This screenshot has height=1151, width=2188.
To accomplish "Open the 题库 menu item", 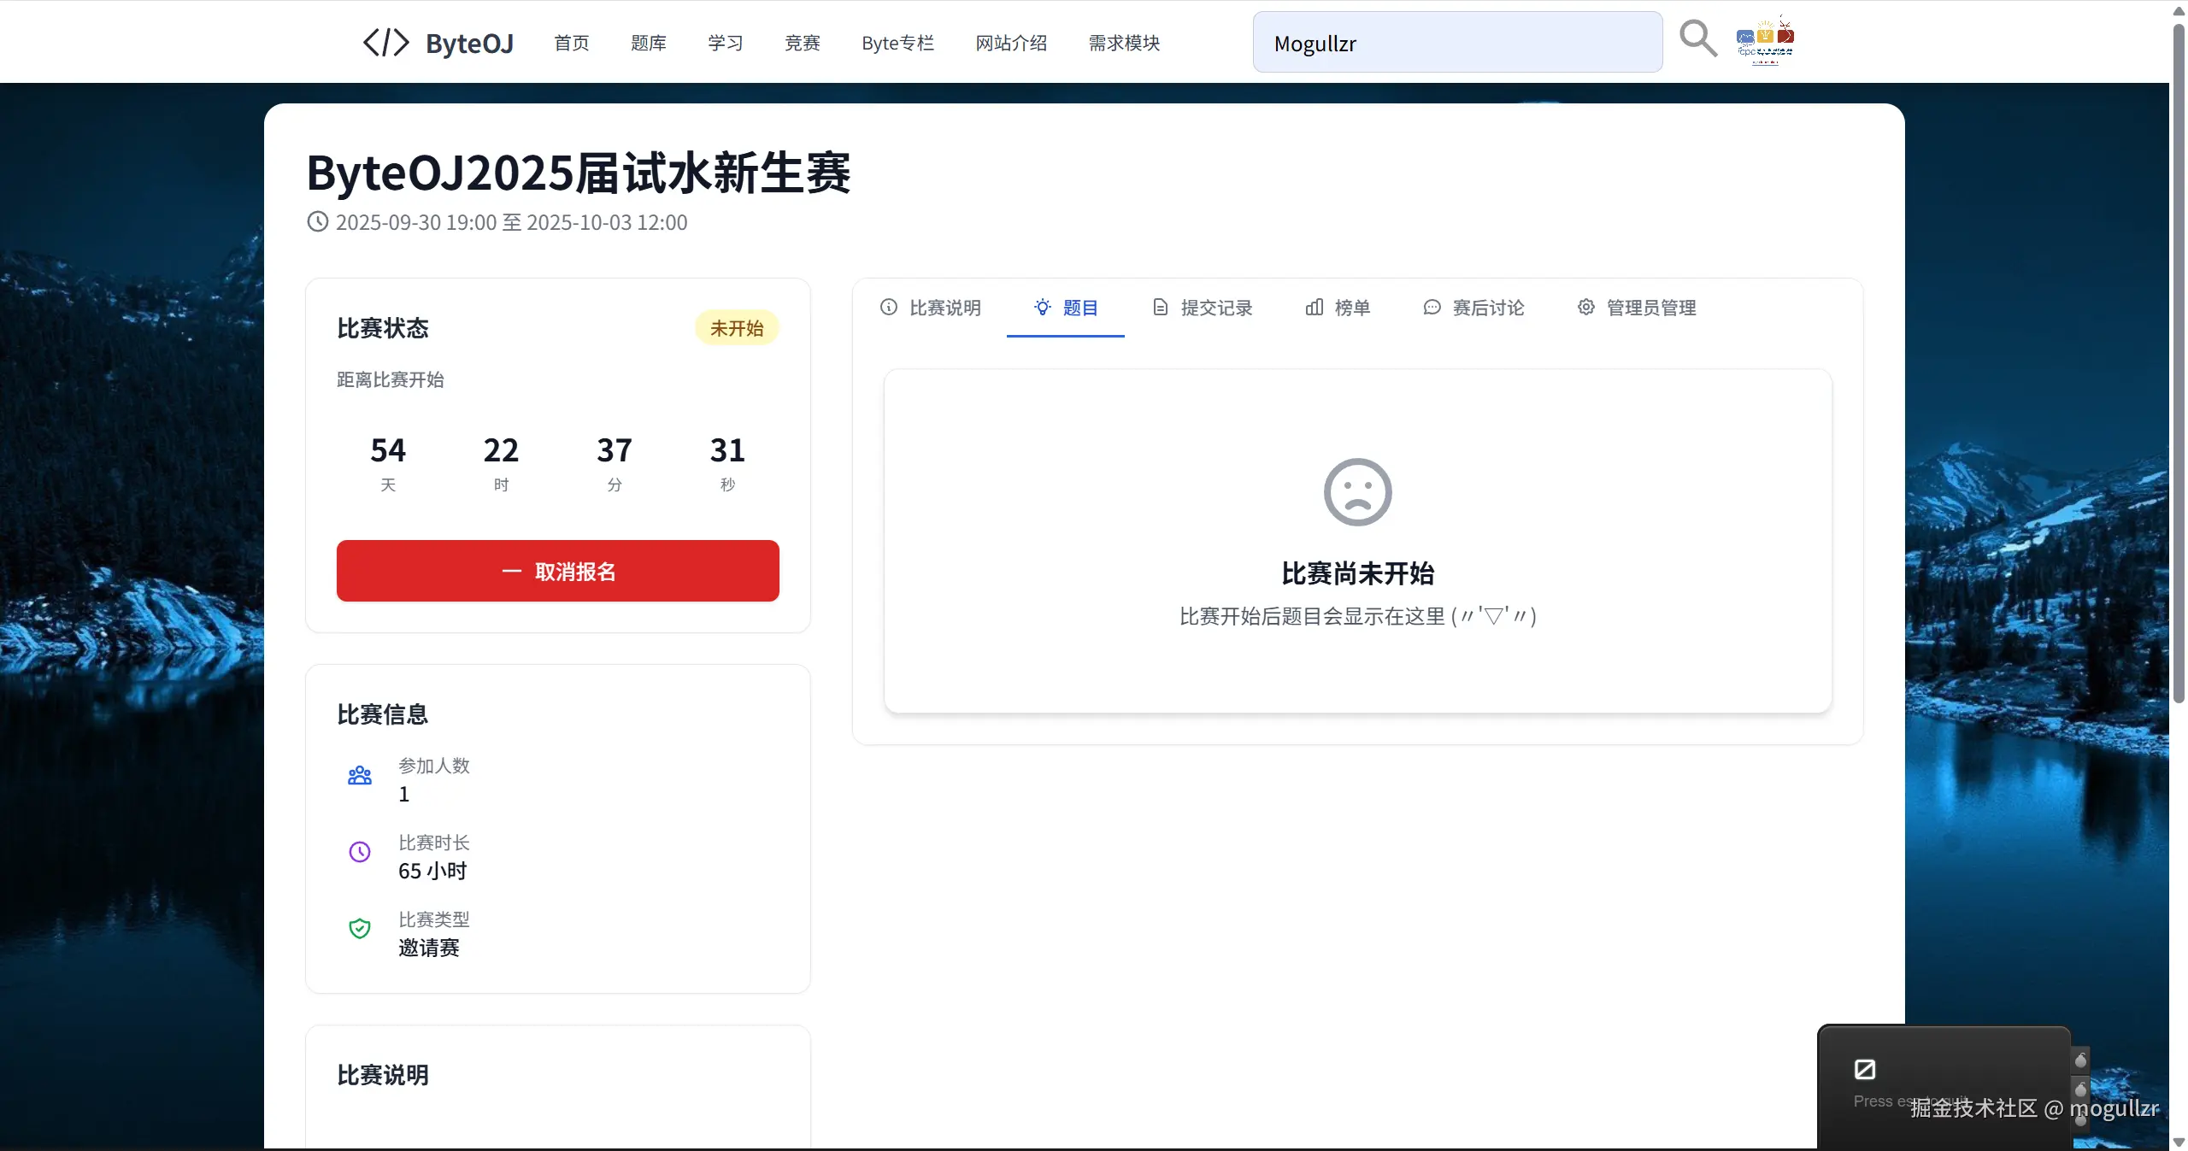I will pos(648,43).
